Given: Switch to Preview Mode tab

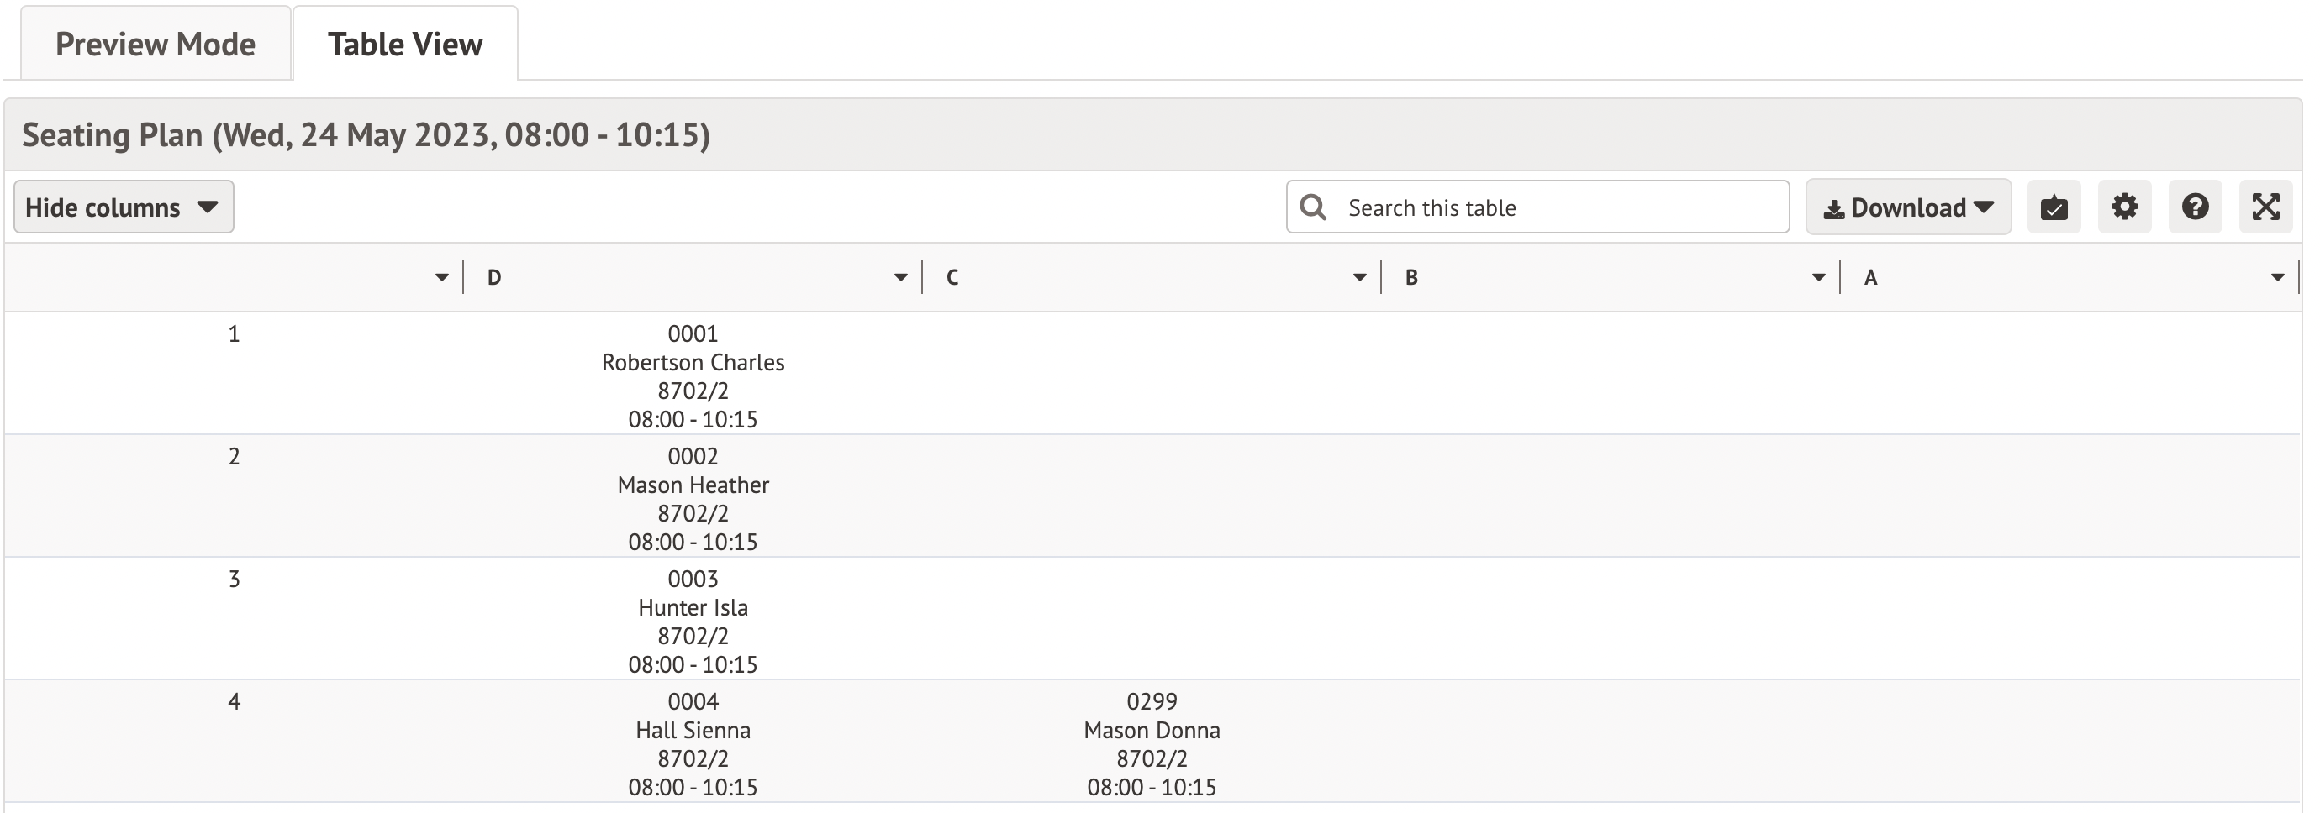Looking at the screenshot, I should [x=155, y=45].
